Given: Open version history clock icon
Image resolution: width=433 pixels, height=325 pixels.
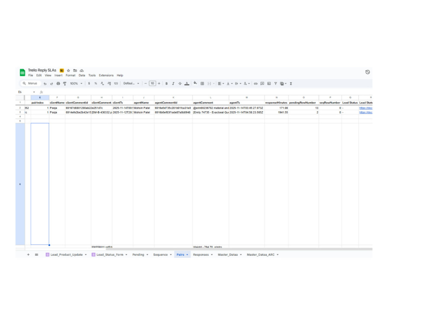Looking at the screenshot, I should tap(368, 72).
